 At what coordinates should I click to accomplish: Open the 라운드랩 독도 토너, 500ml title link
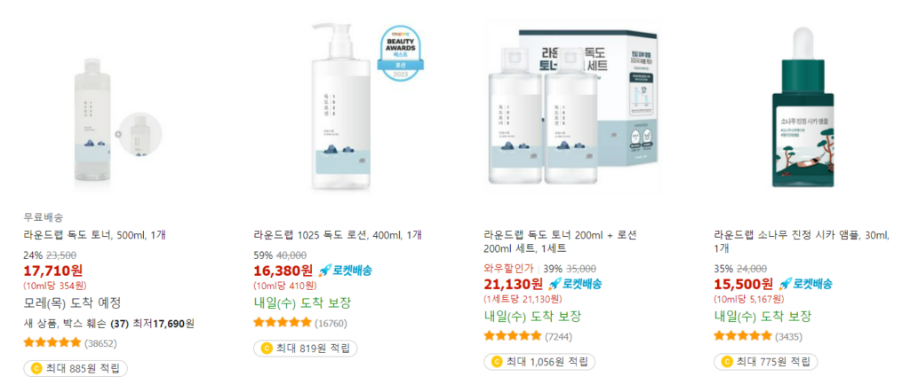coord(95,235)
